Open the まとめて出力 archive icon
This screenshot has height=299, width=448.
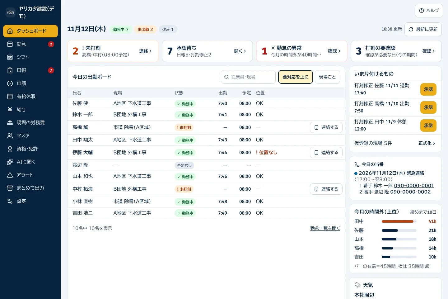(10, 188)
